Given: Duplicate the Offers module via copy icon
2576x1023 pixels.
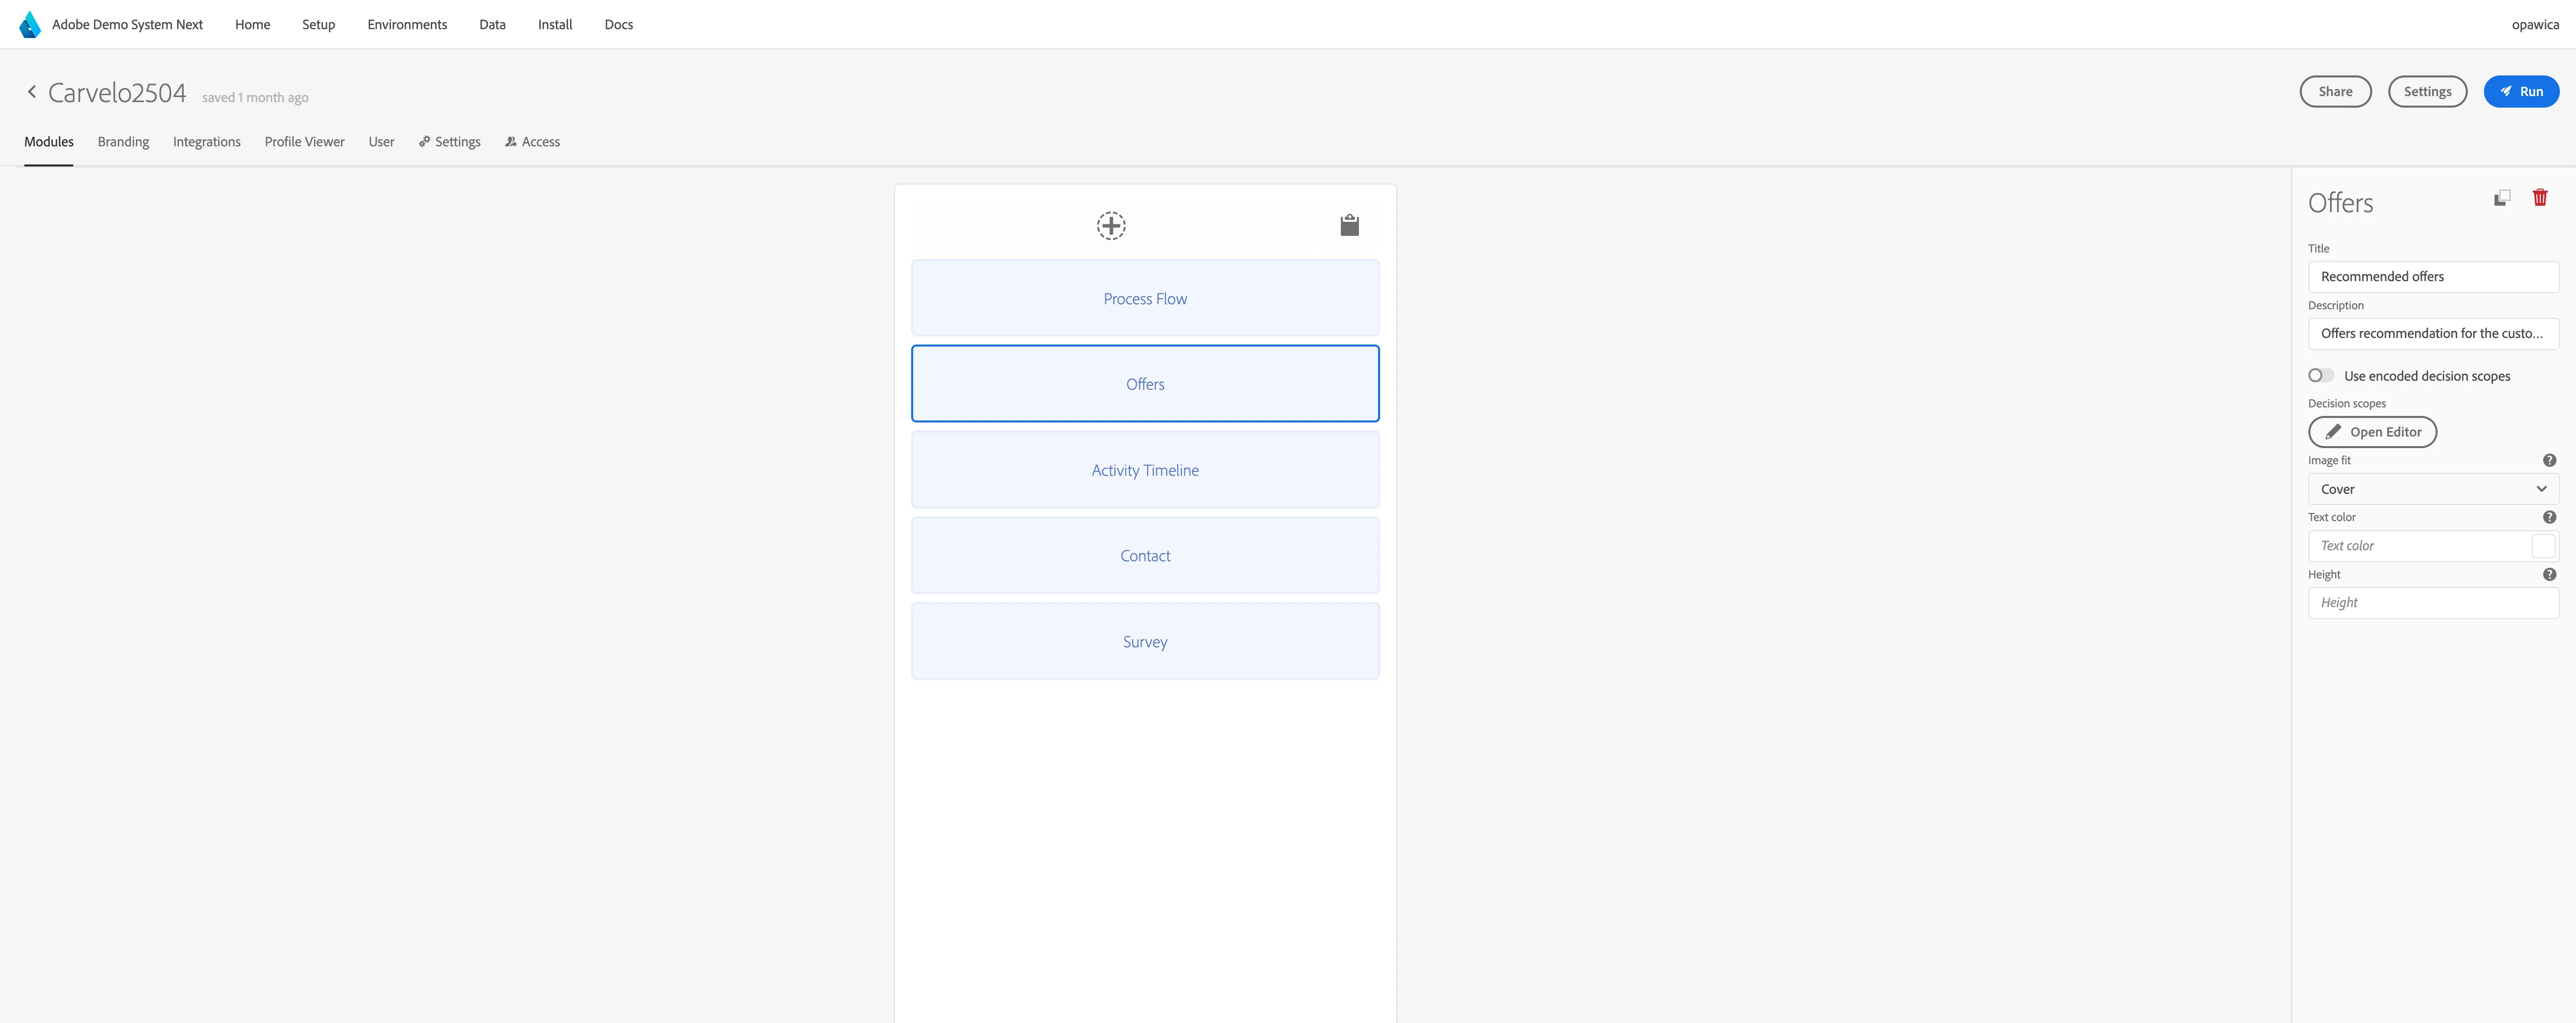Looking at the screenshot, I should 2502,198.
